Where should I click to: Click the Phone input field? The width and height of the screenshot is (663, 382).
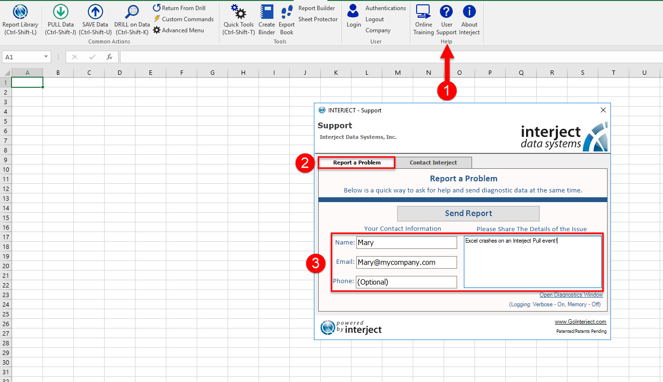click(x=406, y=282)
